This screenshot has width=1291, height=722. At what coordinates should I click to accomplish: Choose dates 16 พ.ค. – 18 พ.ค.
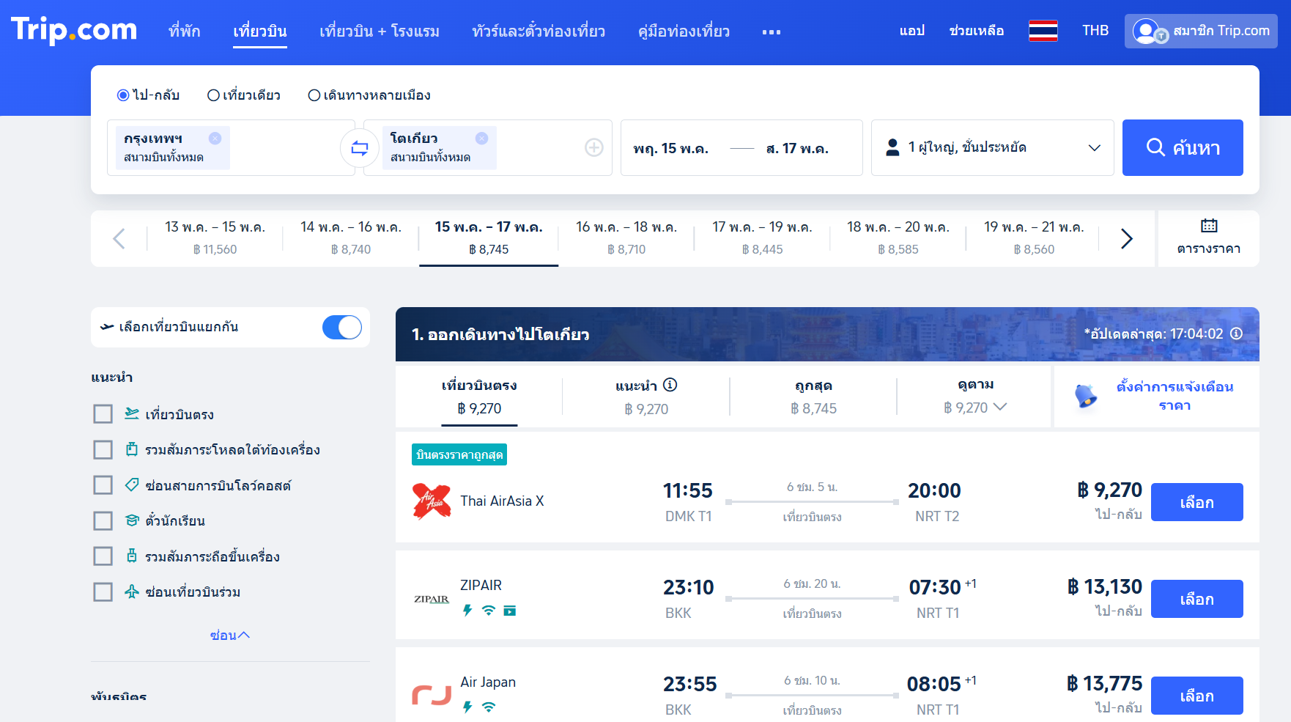pos(626,237)
